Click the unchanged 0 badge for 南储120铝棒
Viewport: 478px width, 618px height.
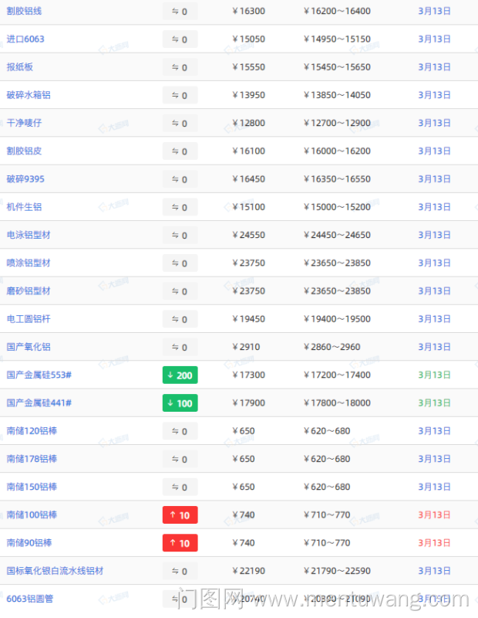coord(180,431)
